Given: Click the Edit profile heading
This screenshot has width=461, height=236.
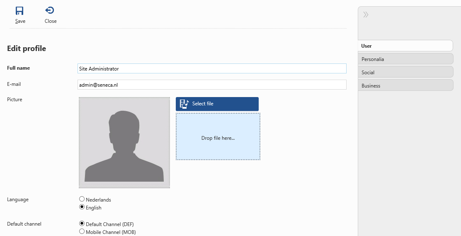Looking at the screenshot, I should click(x=27, y=48).
